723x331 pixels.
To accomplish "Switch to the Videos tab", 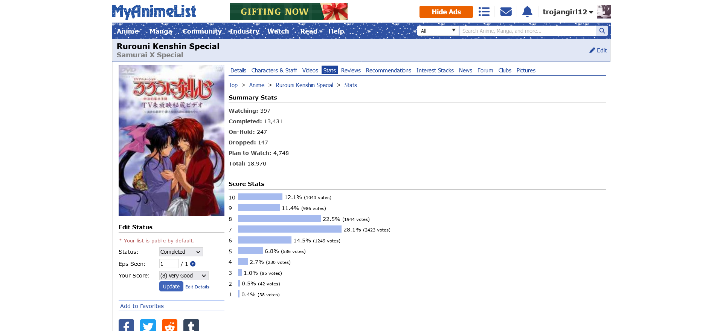I will point(310,70).
